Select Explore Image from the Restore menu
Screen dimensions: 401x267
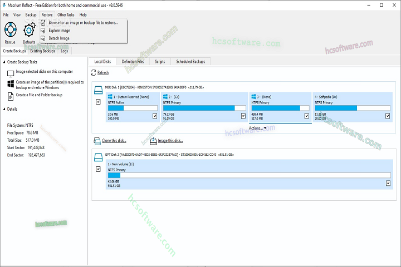[84, 31]
